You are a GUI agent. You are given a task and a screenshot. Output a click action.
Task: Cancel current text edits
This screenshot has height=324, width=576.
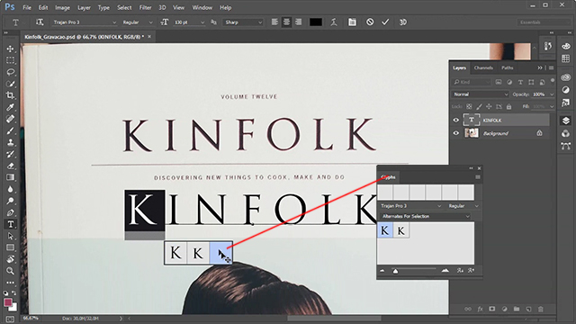(370, 22)
